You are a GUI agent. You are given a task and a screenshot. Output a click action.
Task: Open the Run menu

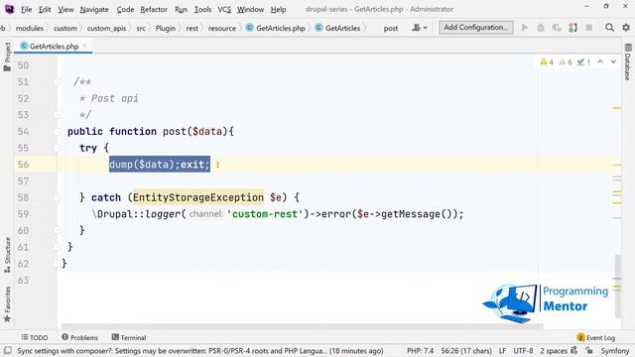(x=181, y=9)
